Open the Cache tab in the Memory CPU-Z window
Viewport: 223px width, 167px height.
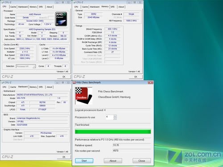tap(85, 7)
